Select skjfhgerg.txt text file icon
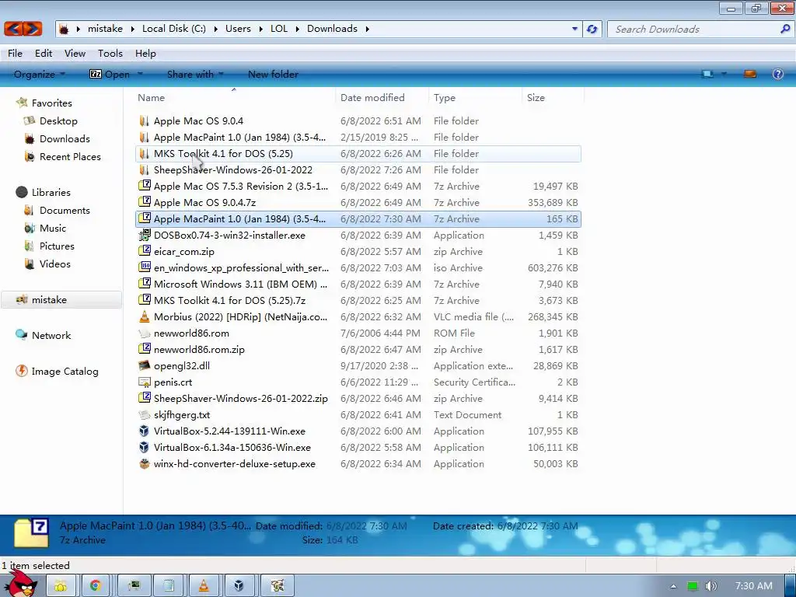 145,415
